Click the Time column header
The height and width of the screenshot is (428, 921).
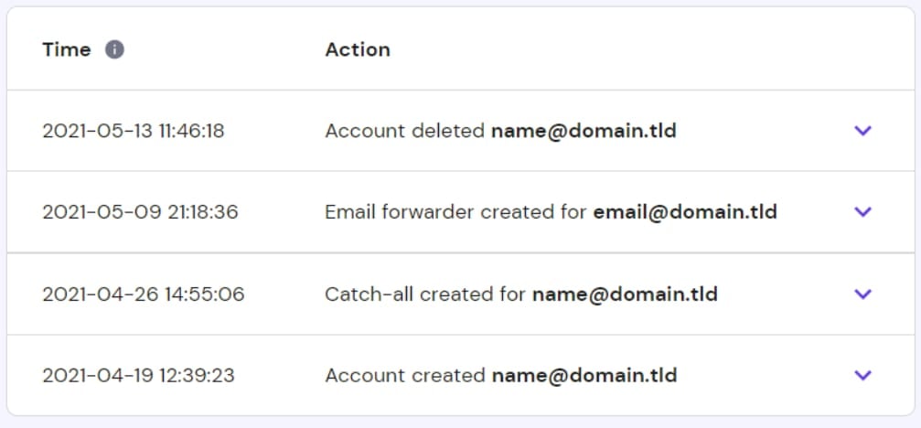(x=67, y=49)
